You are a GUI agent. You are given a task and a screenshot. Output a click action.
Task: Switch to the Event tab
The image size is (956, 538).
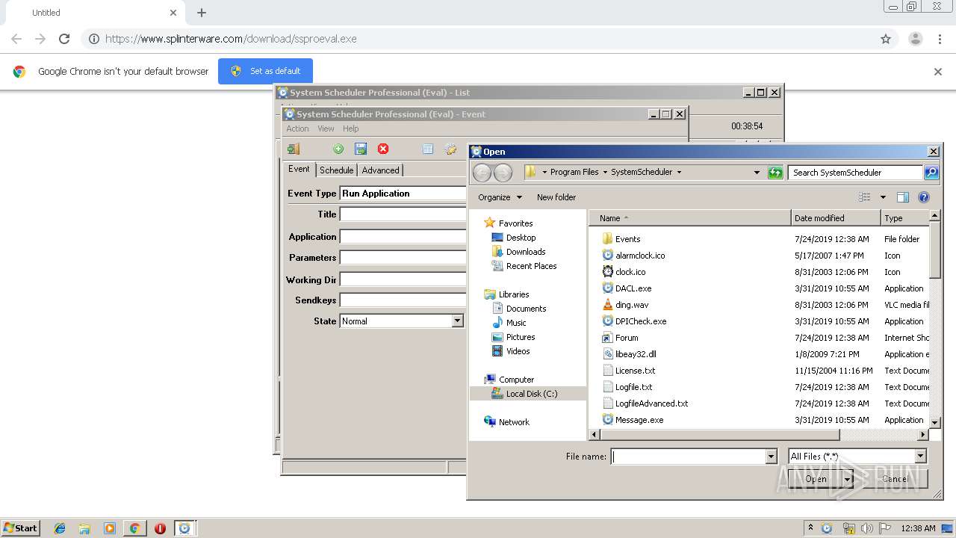point(299,169)
